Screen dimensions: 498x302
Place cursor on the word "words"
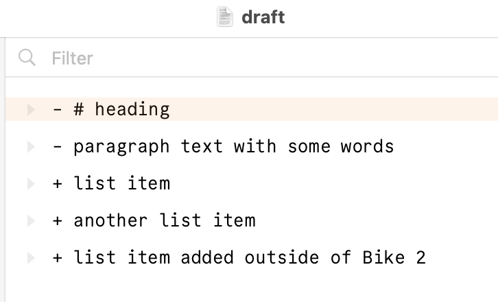click(367, 146)
